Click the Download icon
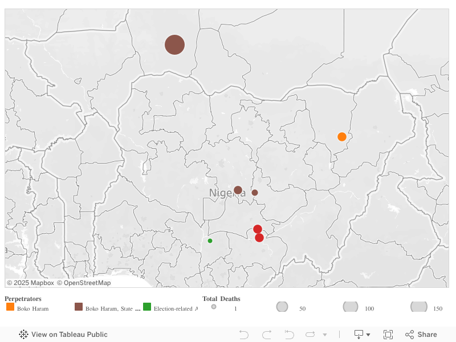This screenshot has width=456, height=342. coord(359,335)
